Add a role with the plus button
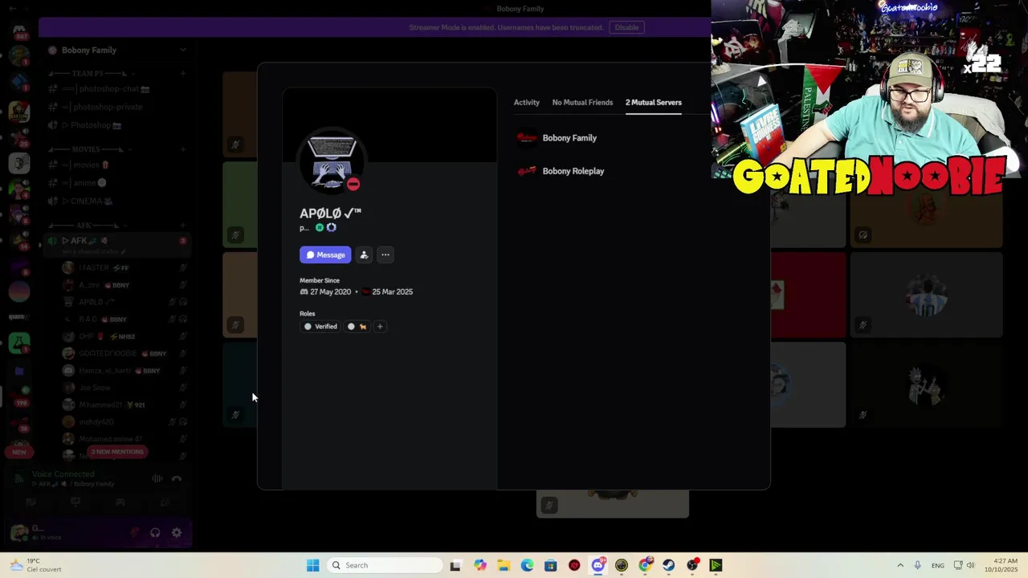 tap(380, 327)
